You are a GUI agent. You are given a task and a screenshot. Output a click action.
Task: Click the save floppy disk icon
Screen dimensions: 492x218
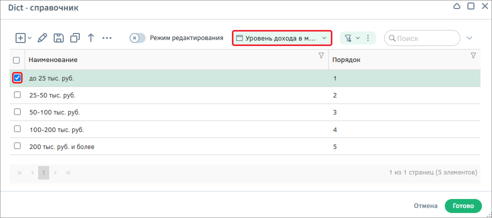pos(58,38)
